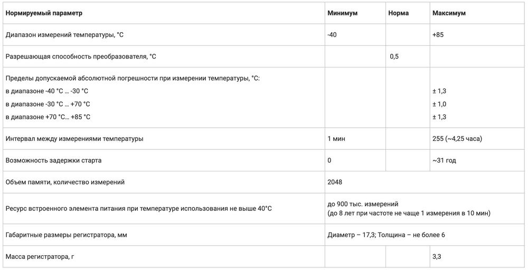The height and width of the screenshot is (271, 528).
Task: Click the memory capacity value 2048
Action: click(335, 182)
